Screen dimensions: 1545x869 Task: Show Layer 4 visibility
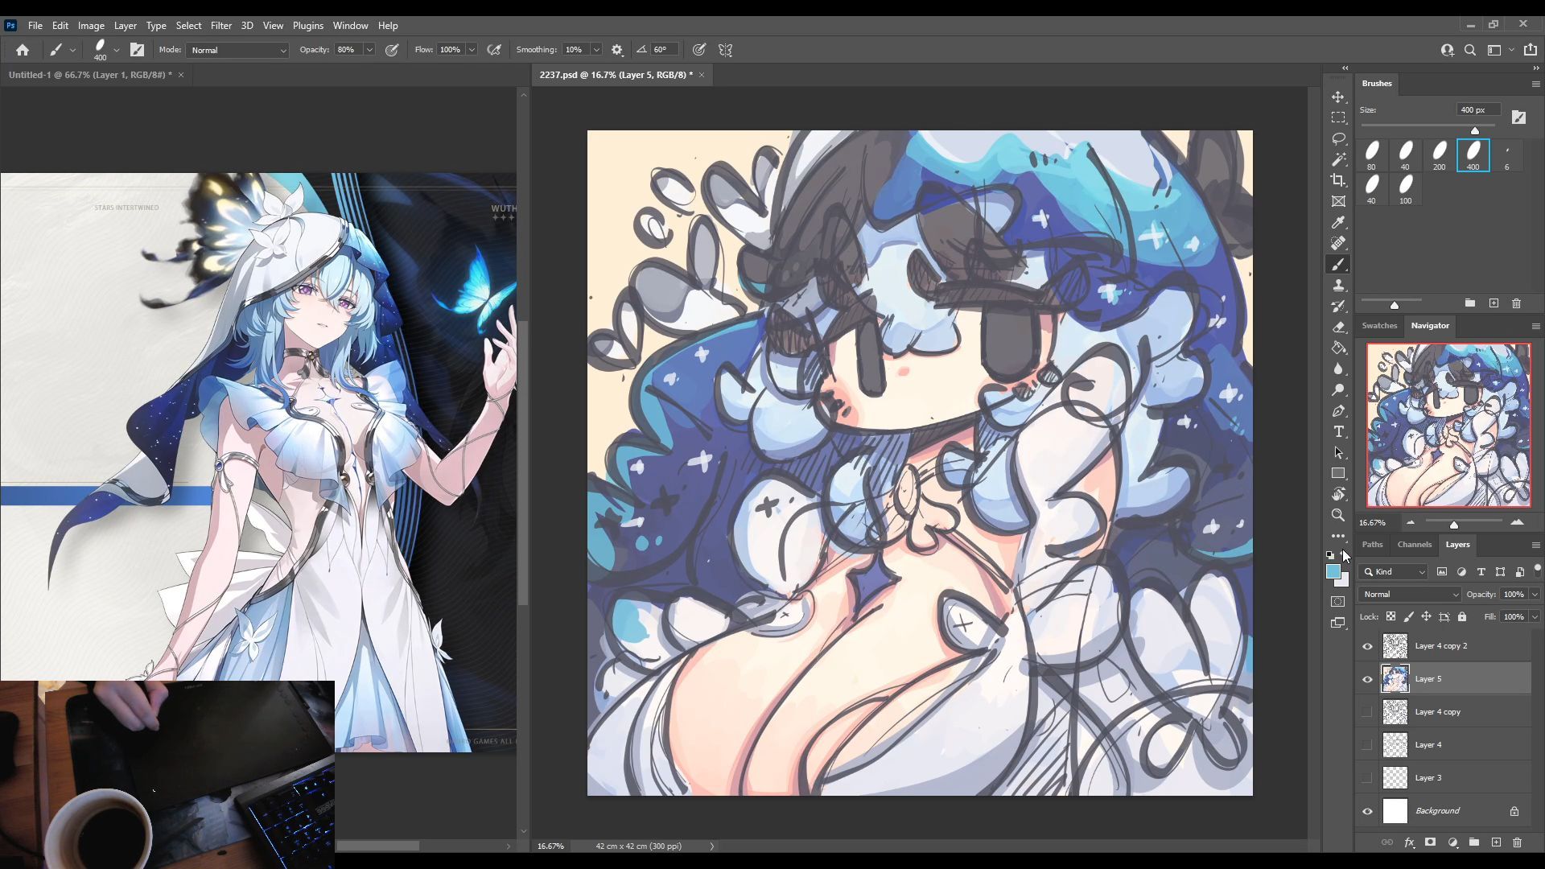[1367, 745]
